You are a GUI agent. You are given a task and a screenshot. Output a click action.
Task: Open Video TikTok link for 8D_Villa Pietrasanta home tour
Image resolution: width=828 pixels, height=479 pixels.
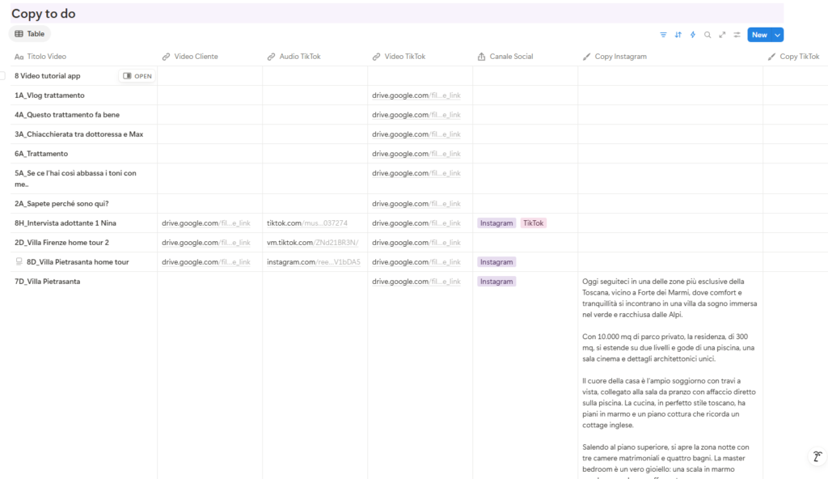pyautogui.click(x=416, y=262)
